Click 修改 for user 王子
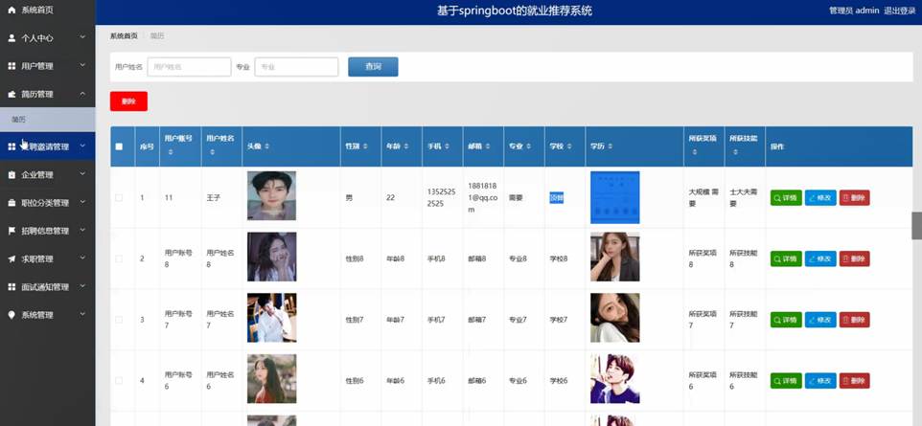 click(820, 198)
